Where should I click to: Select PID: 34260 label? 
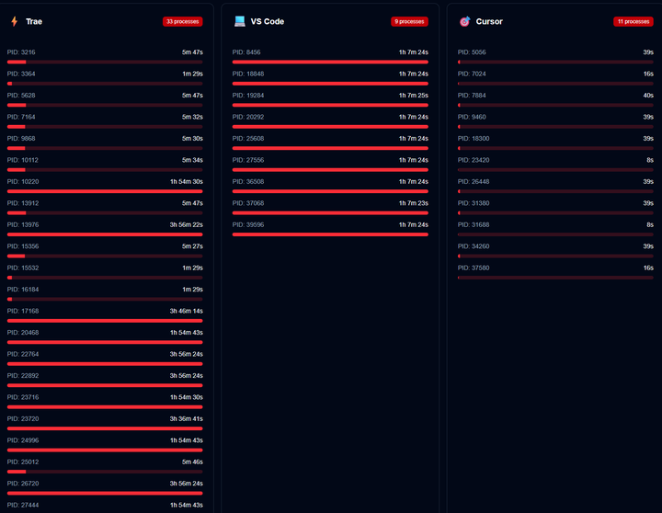point(474,246)
